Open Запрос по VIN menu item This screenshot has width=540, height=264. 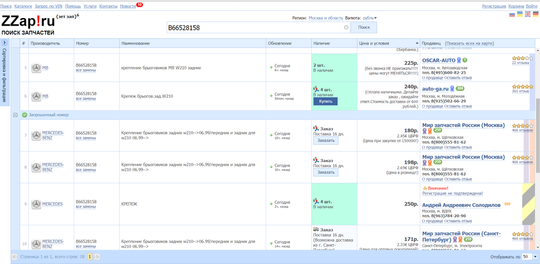click(48, 6)
